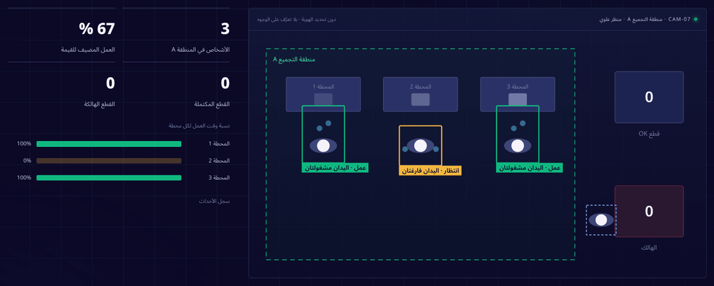714x286 pixels.
Task: Click the 'المحطة 2' label in the bar chart
Action: pyautogui.click(x=219, y=160)
